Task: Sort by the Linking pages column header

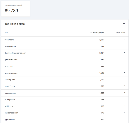Action: (99, 32)
